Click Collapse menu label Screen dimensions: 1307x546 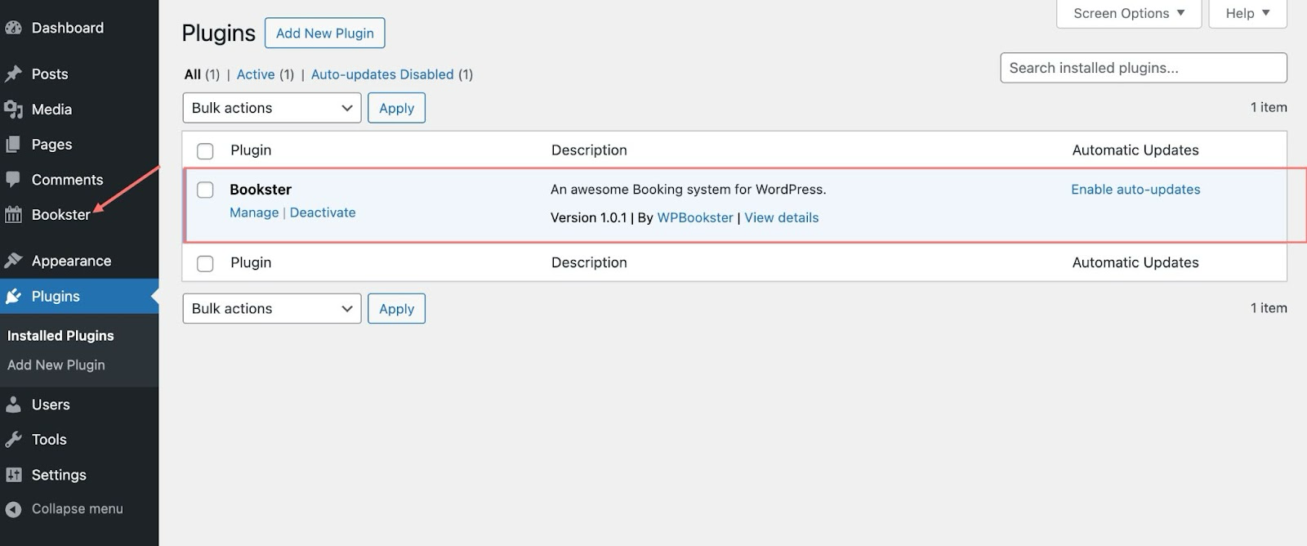point(77,509)
